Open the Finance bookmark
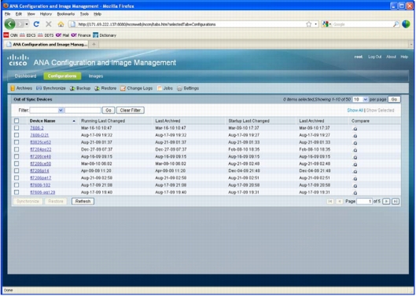The image size is (416, 296). pos(81,35)
